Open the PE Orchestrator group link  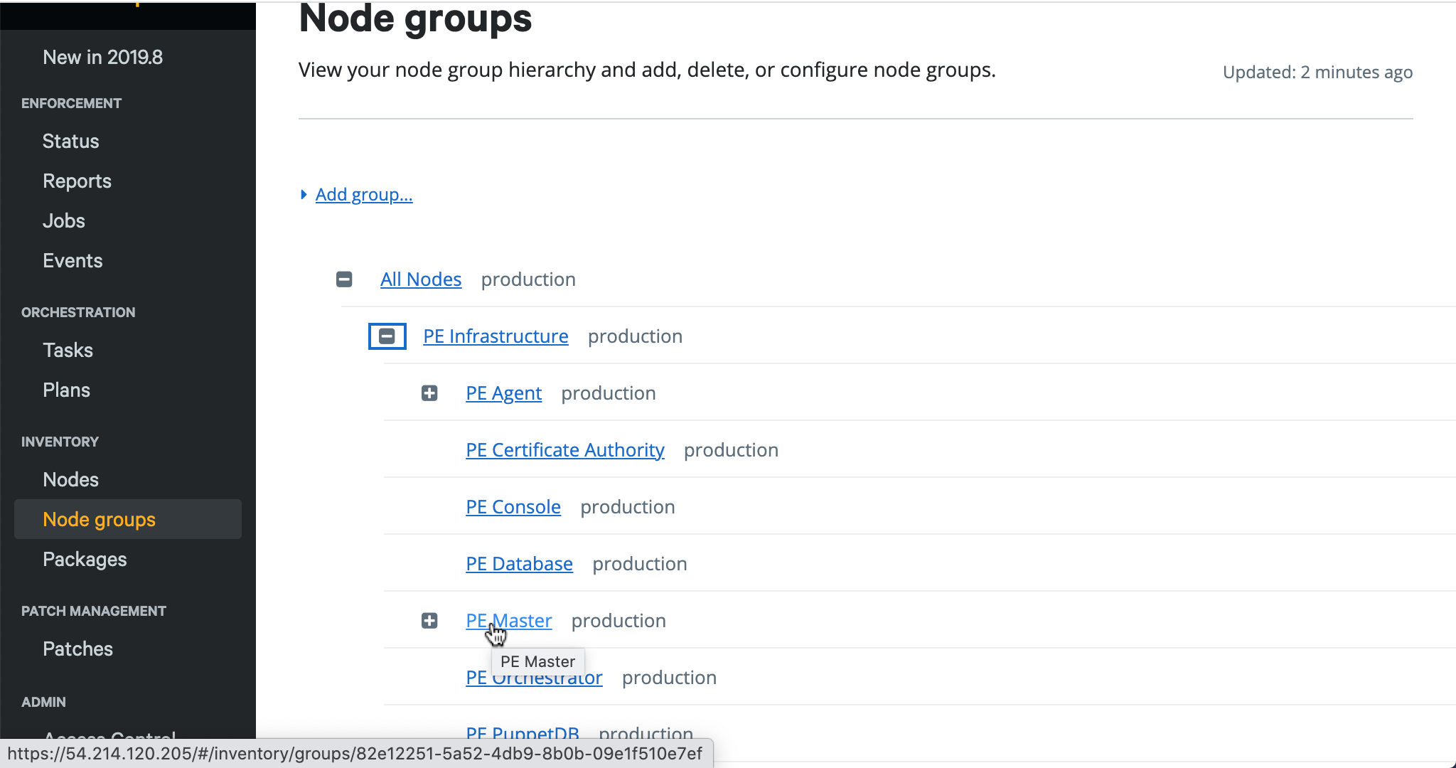coord(534,678)
